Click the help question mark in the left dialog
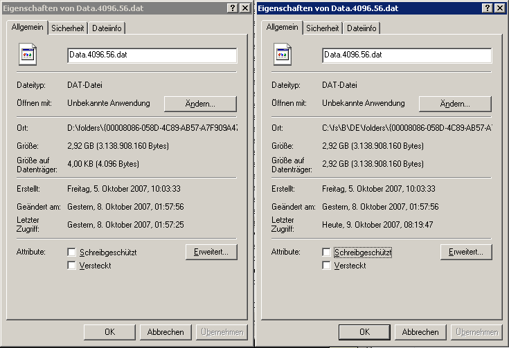Viewport: 509px width, 348px height. click(x=232, y=8)
